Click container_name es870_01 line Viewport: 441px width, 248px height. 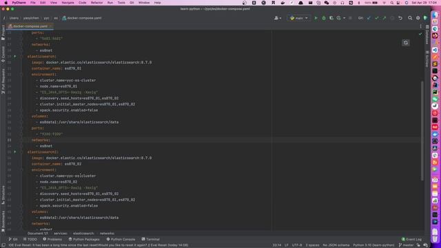57,68
